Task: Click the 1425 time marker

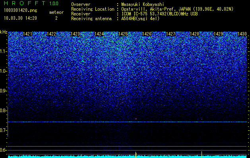Action: (123, 34)
